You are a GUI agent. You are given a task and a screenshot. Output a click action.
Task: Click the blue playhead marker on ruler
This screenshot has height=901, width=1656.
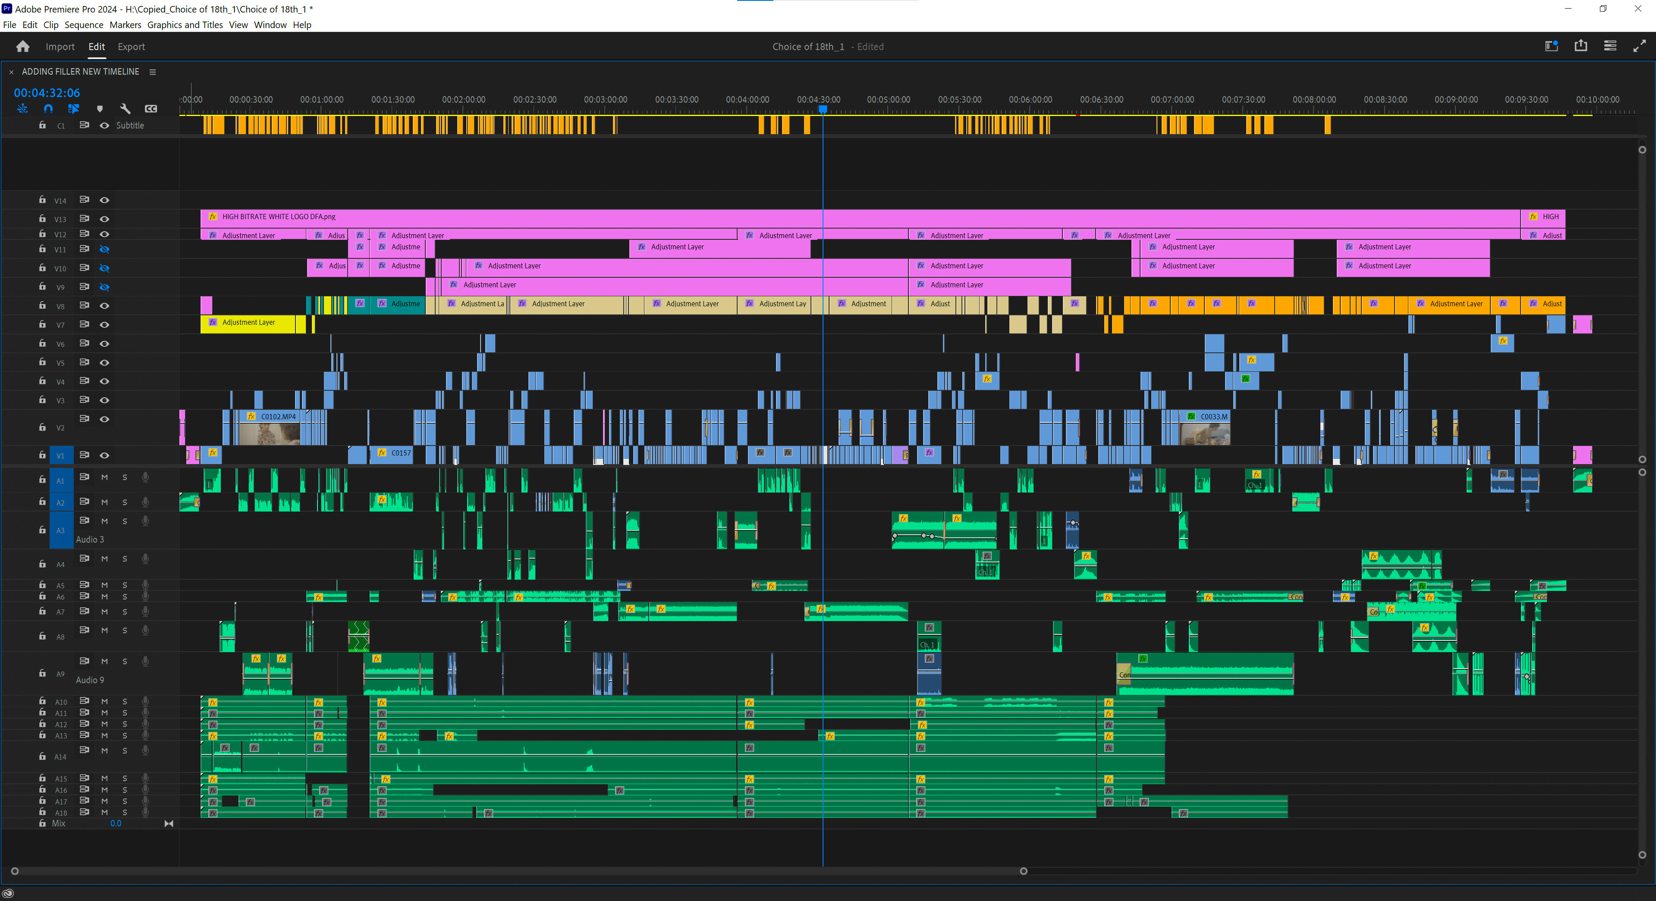pos(822,109)
